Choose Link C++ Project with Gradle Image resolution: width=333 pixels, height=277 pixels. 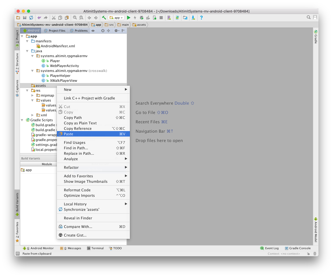coord(93,98)
